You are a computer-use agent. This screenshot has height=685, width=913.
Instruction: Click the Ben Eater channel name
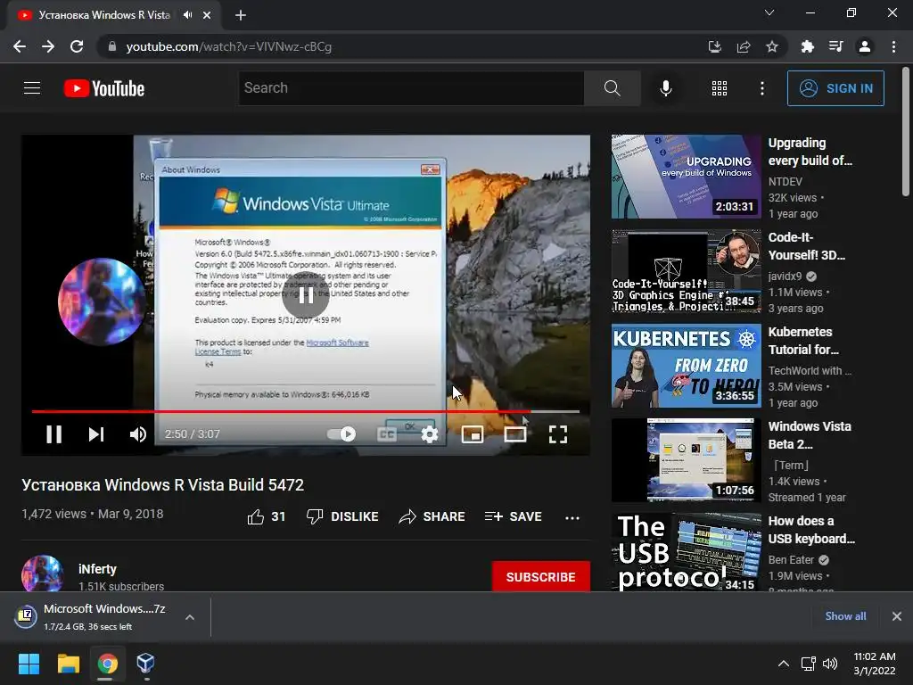tap(791, 560)
